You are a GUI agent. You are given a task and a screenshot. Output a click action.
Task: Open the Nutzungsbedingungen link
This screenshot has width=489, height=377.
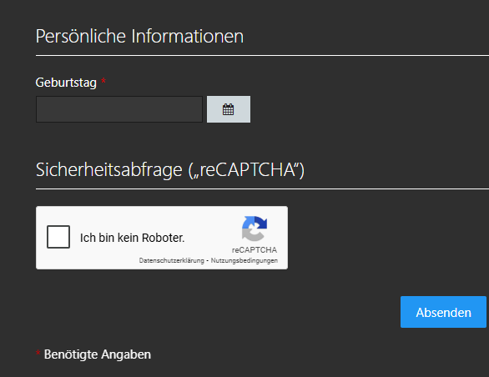pyautogui.click(x=244, y=260)
